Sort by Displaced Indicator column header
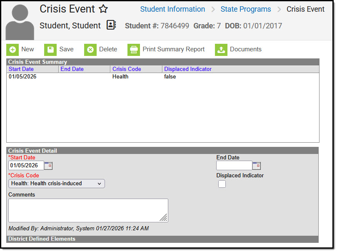The image size is (337, 252). coord(188,69)
